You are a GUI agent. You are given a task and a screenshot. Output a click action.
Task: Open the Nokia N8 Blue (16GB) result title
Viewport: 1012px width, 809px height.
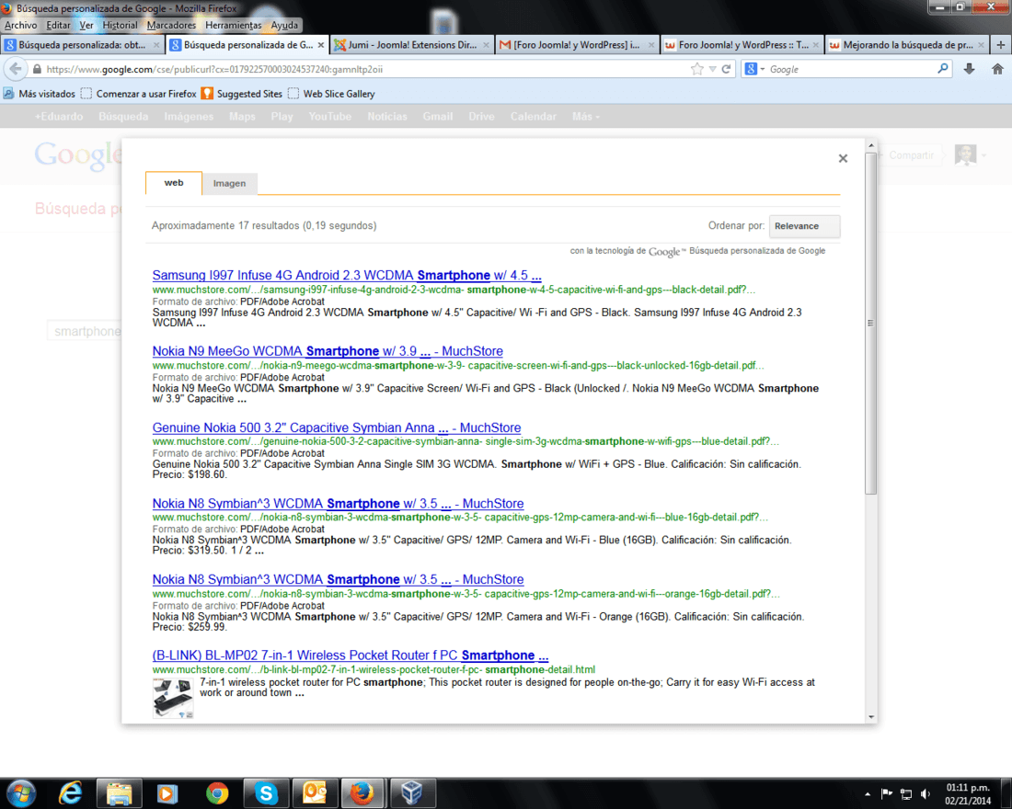pos(338,503)
